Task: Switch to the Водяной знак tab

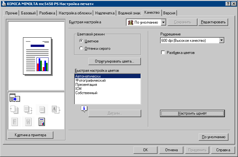Action: click(129, 13)
